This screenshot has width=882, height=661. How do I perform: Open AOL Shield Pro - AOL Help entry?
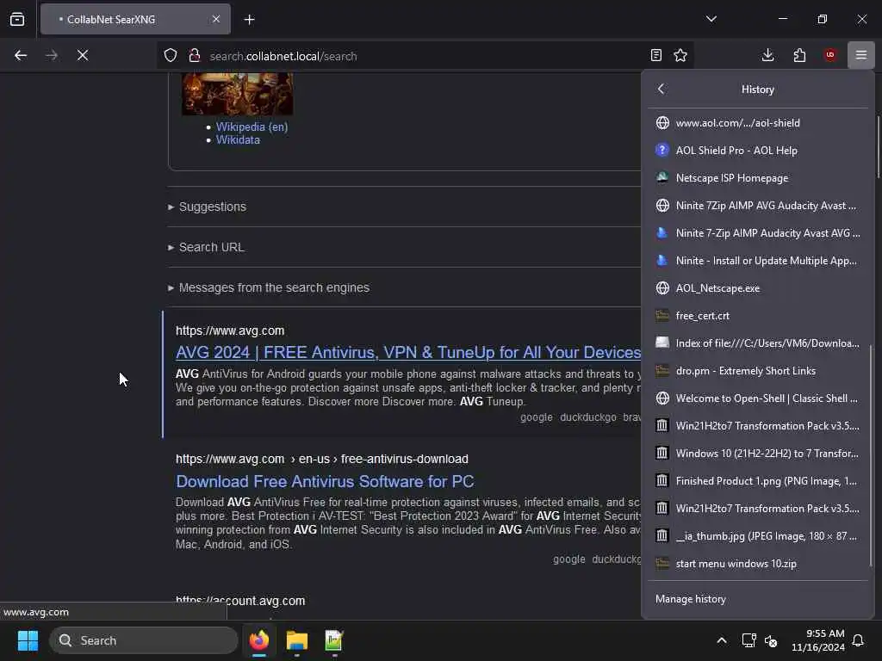[758, 150]
